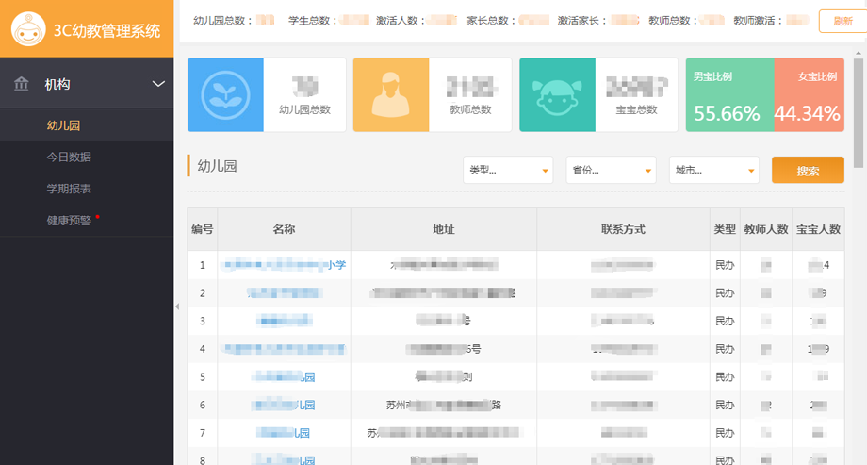867x465 pixels.
Task: Click the 机构 building icon in sidebar
Action: click(x=21, y=85)
